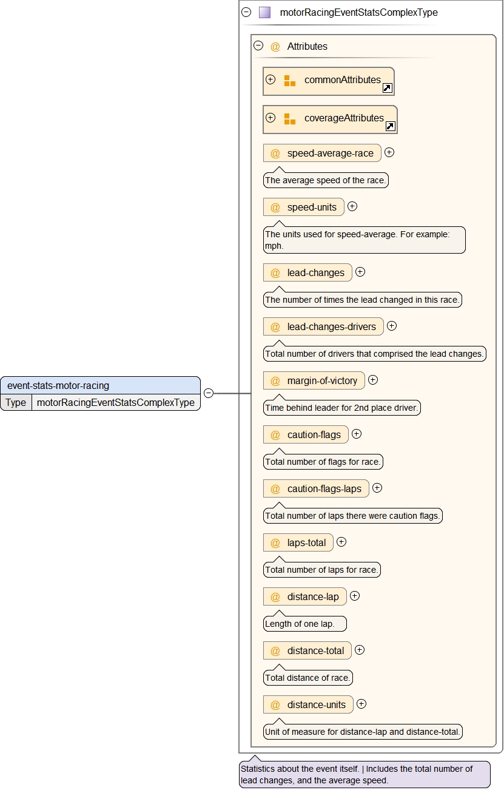The image size is (504, 790).
Task: Collapse the motorRacingEventStatsComplexType node
Action: click(x=246, y=12)
